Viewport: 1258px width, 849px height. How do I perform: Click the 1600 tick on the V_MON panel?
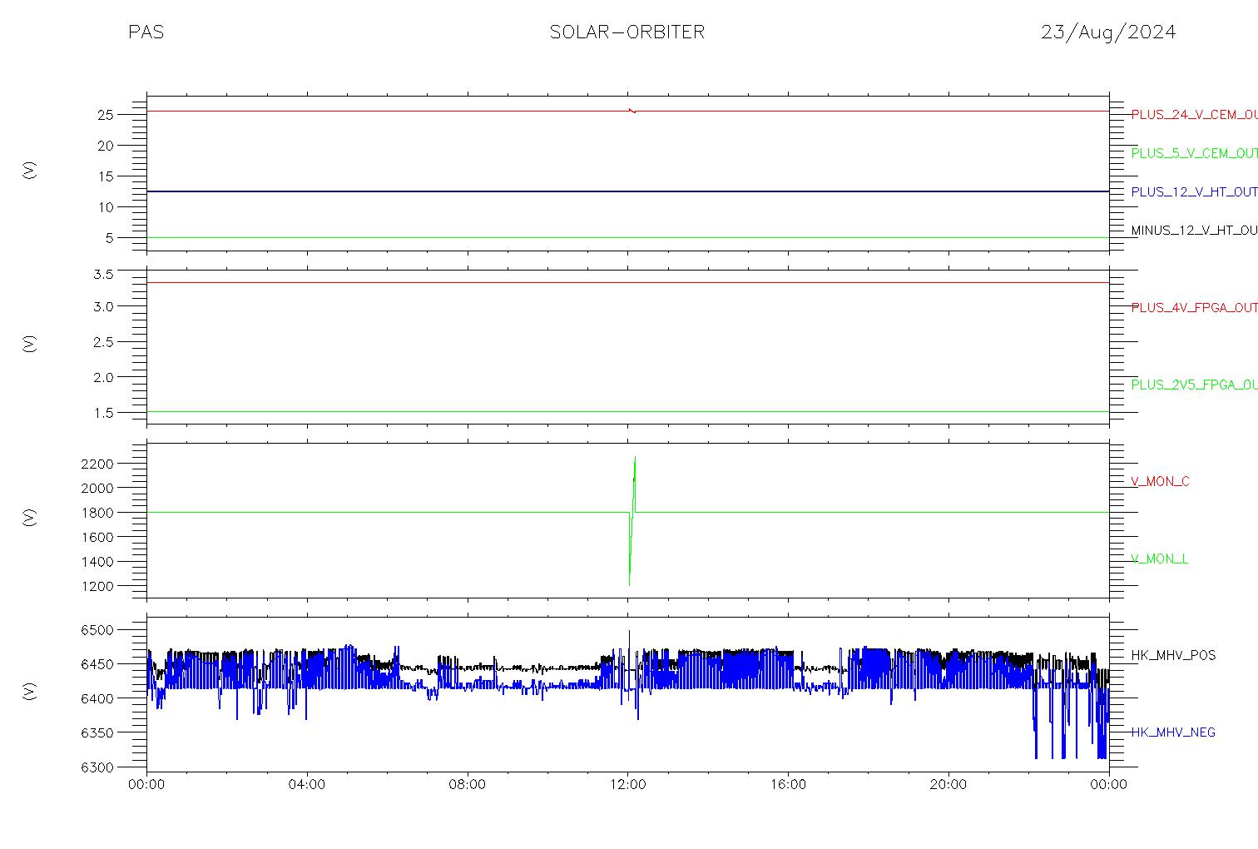coord(97,537)
